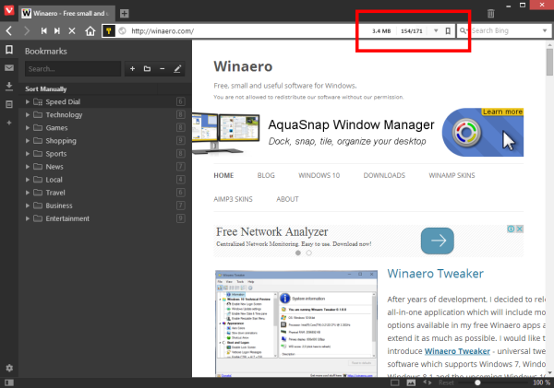The height and width of the screenshot is (388, 554).
Task: Show site info globe icon
Action: point(122,31)
